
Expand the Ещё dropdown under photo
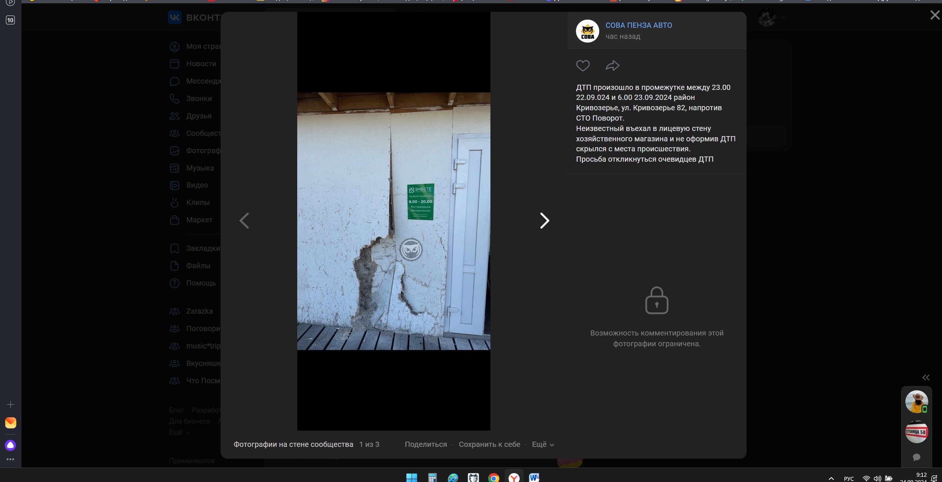click(543, 444)
